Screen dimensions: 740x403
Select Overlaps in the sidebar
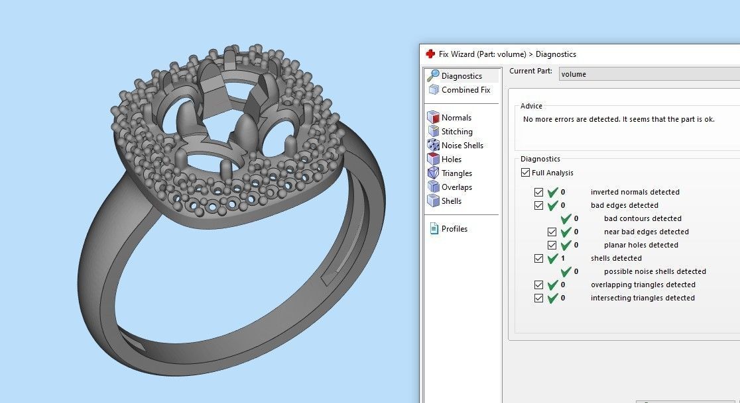click(456, 187)
